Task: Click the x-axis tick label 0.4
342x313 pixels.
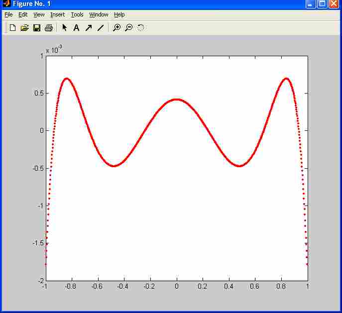Action: (x=228, y=287)
